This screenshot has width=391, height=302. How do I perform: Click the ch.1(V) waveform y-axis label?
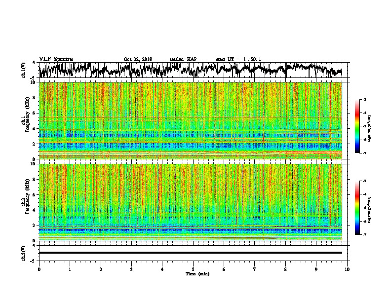click(x=24, y=70)
